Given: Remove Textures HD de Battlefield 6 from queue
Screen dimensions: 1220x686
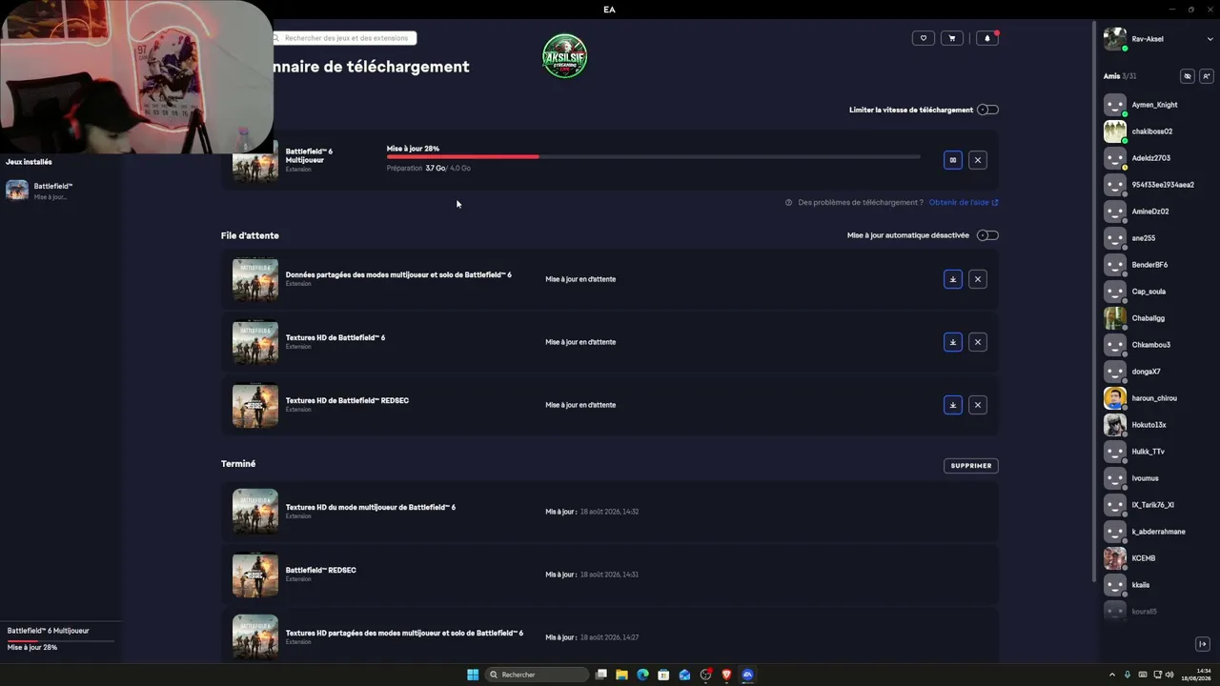Looking at the screenshot, I should 977,342.
